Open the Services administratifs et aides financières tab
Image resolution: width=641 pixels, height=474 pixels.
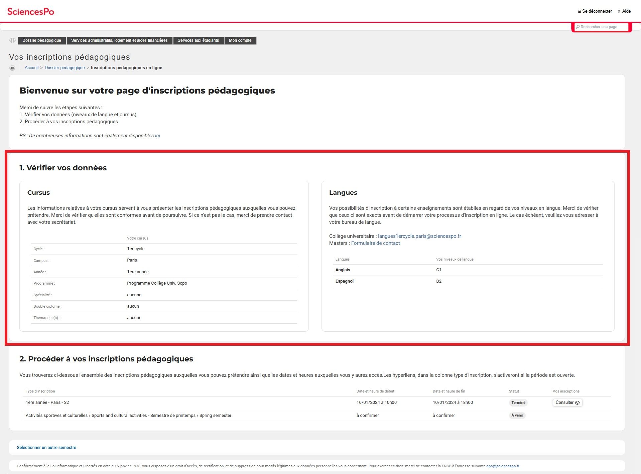[x=119, y=40]
